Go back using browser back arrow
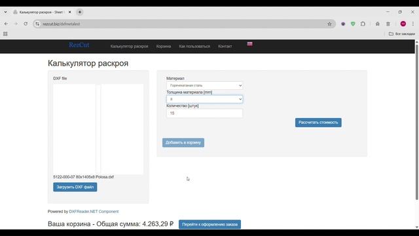Viewport: 419px width, 236px height. [x=6, y=24]
